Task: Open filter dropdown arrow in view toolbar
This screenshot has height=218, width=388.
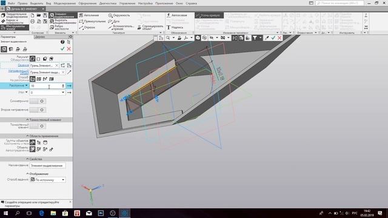Action: click(x=260, y=38)
